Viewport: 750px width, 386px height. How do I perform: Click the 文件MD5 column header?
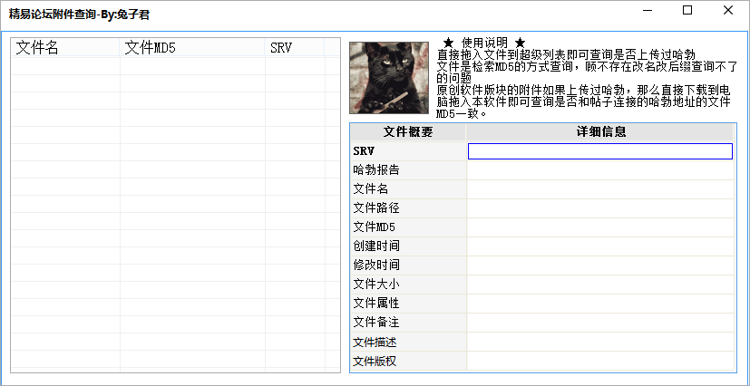click(191, 48)
